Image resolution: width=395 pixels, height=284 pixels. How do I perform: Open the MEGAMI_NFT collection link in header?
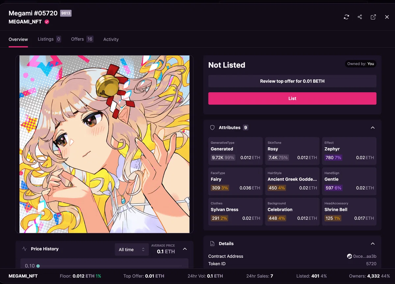pos(25,22)
